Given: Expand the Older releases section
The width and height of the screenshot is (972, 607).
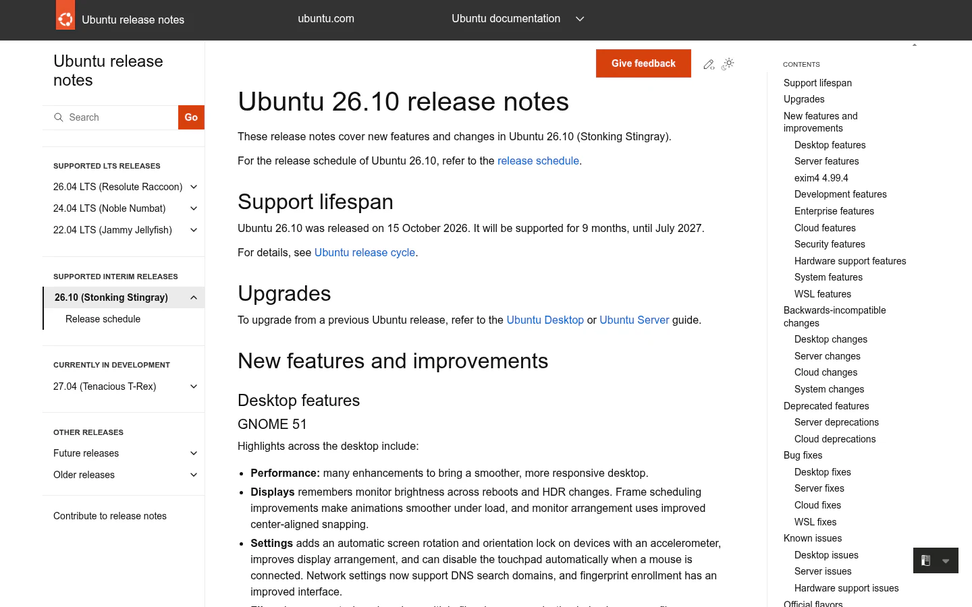Looking at the screenshot, I should click(194, 475).
